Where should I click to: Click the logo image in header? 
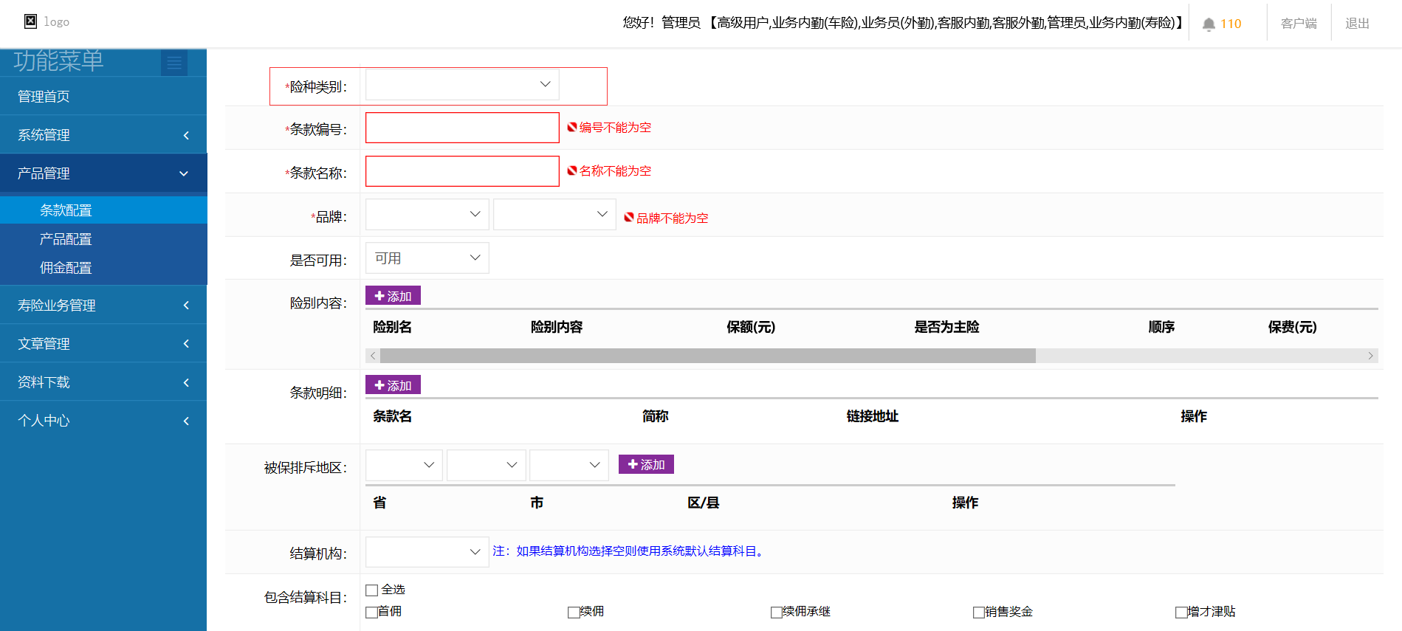(x=31, y=21)
